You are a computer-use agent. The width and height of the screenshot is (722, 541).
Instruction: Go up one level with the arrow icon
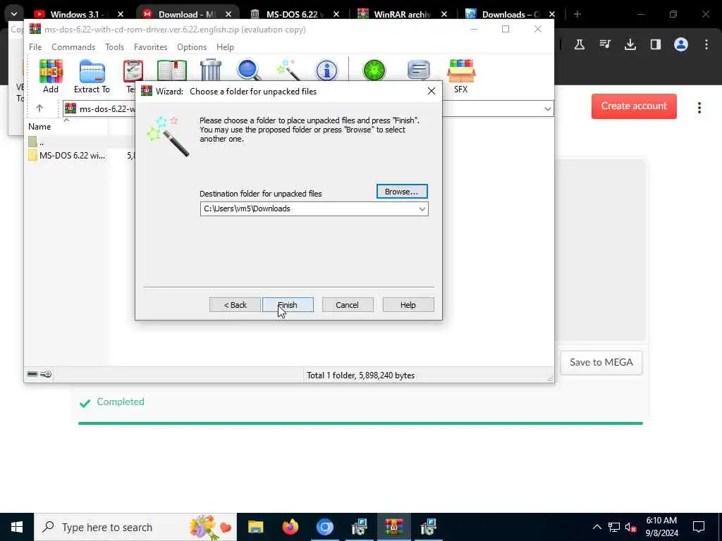(x=39, y=108)
